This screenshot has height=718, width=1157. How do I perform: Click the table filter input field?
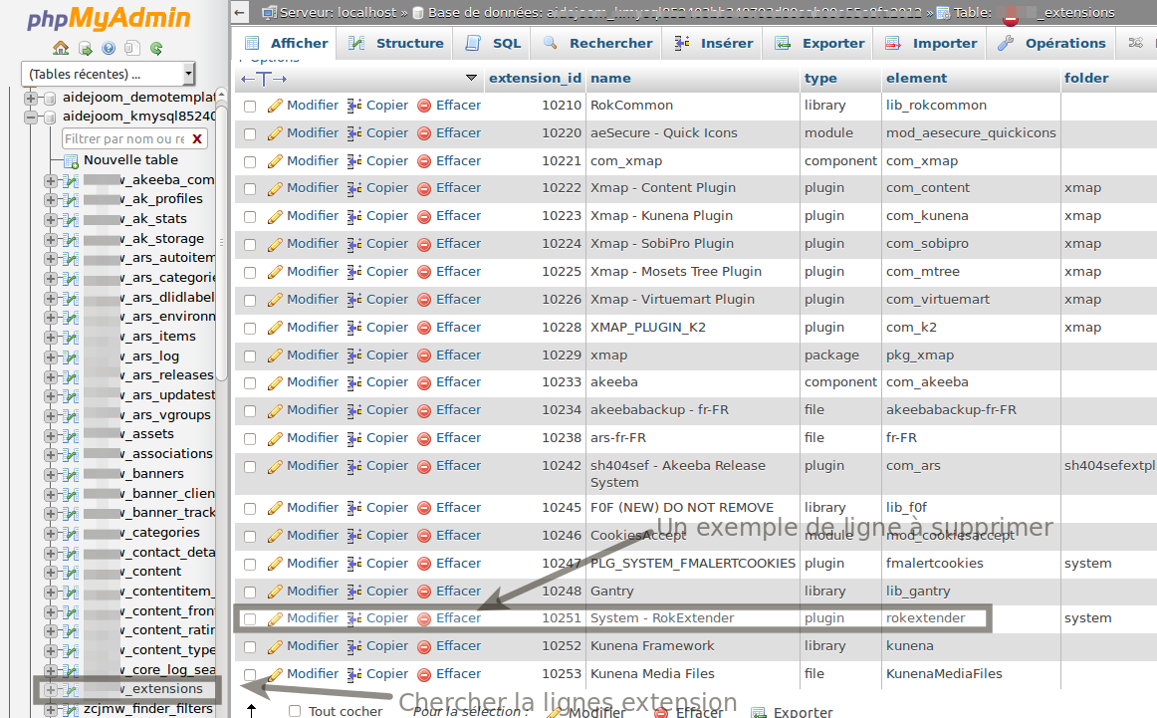click(x=124, y=139)
